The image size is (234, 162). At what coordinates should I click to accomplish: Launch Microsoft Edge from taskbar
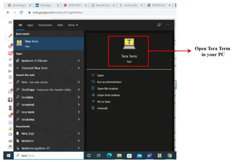tap(109, 156)
